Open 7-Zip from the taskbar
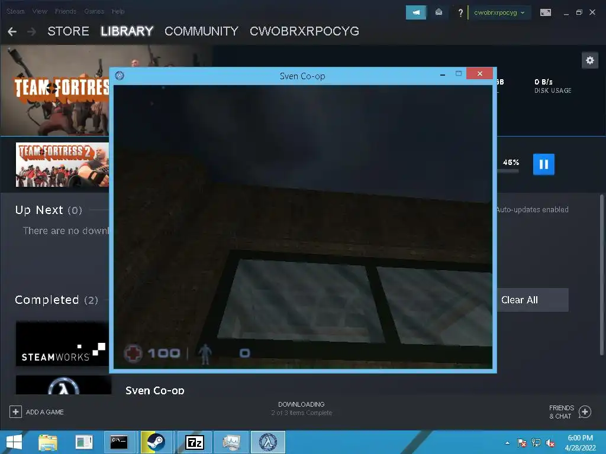This screenshot has height=454, width=606. coord(195,442)
